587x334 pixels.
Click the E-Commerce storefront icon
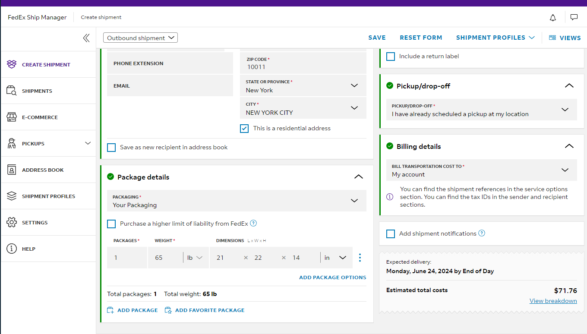click(x=12, y=117)
